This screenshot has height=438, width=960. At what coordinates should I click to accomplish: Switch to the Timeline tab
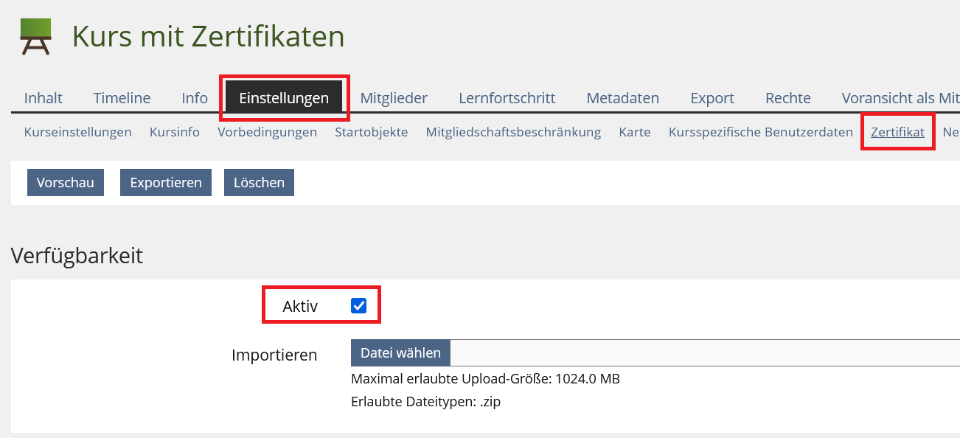click(122, 98)
